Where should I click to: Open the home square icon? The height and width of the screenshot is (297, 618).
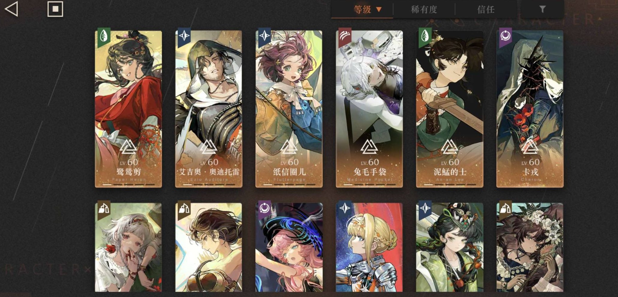point(55,9)
